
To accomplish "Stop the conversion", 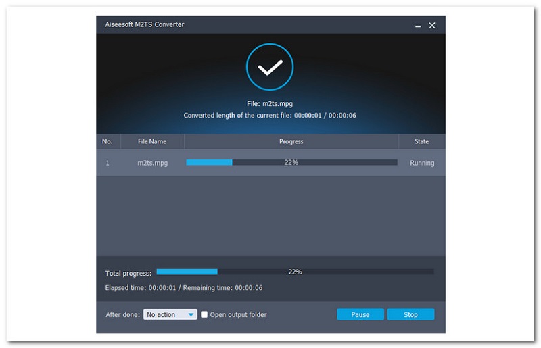I will tap(410, 314).
